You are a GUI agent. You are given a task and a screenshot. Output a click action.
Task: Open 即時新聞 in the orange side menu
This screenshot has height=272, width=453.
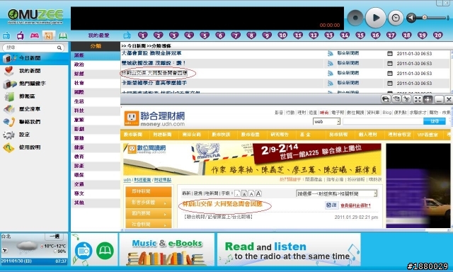[149, 191]
